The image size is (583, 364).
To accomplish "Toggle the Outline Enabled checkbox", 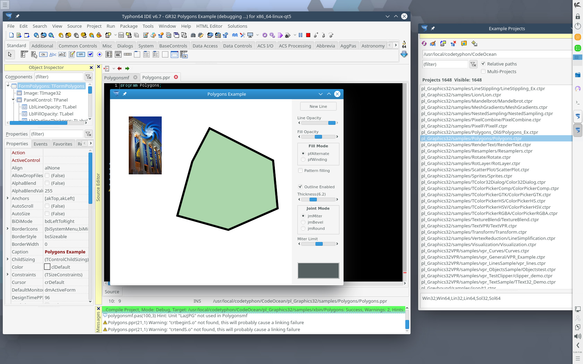I will pos(300,187).
